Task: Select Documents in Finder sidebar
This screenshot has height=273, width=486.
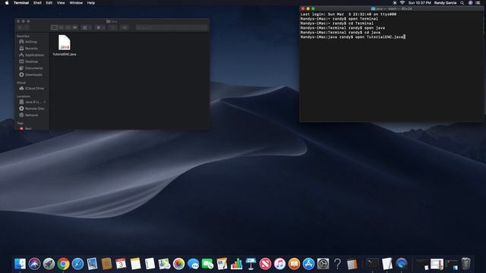Action: tap(33, 68)
